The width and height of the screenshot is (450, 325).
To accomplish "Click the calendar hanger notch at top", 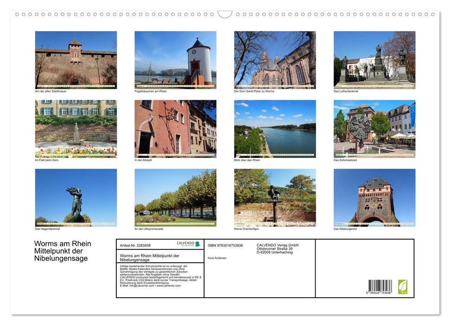I will [x=225, y=14].
